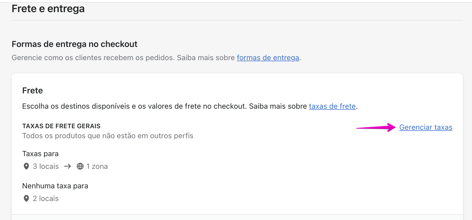Image resolution: width=472 pixels, height=220 pixels.
Task: Click the location pin beside 2 locais
Action: click(x=26, y=198)
